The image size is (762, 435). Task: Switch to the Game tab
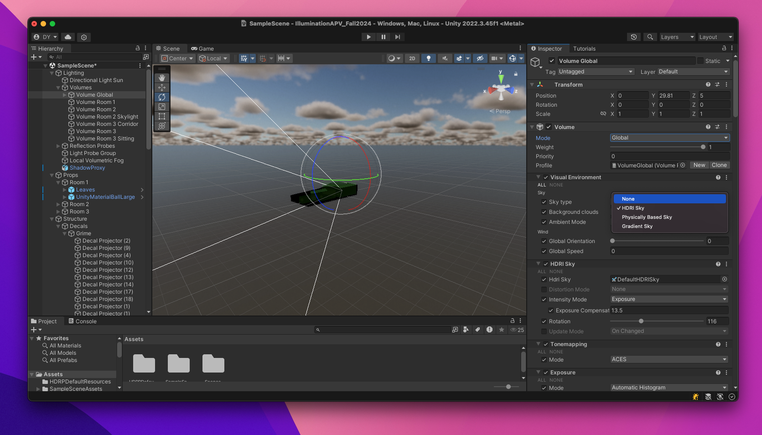(x=202, y=48)
